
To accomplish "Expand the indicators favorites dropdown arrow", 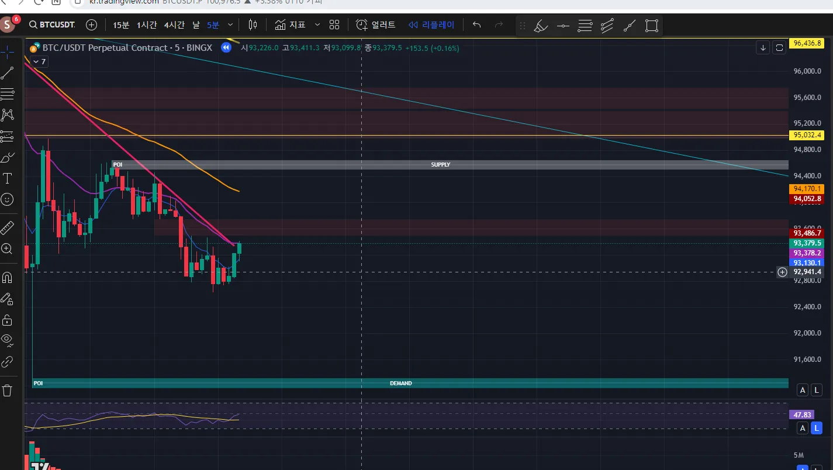I will click(x=317, y=25).
